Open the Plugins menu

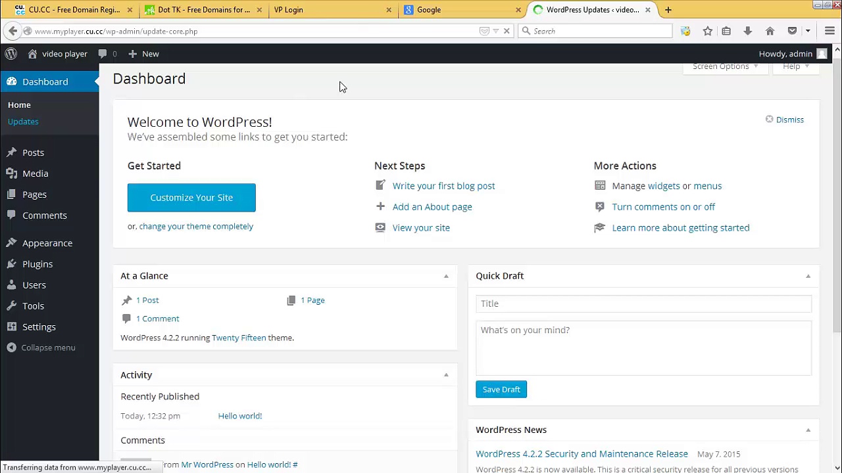click(x=37, y=264)
